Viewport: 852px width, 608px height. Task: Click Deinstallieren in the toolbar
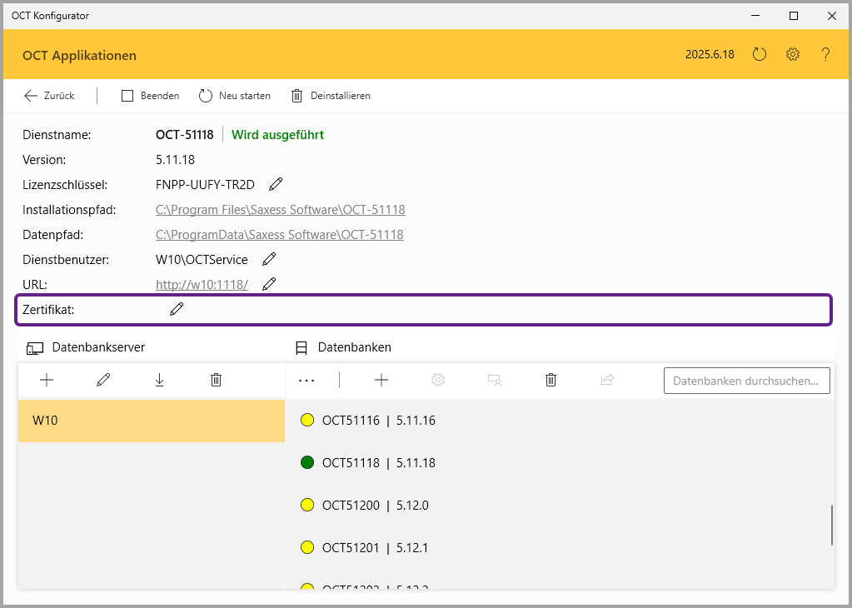pos(330,96)
